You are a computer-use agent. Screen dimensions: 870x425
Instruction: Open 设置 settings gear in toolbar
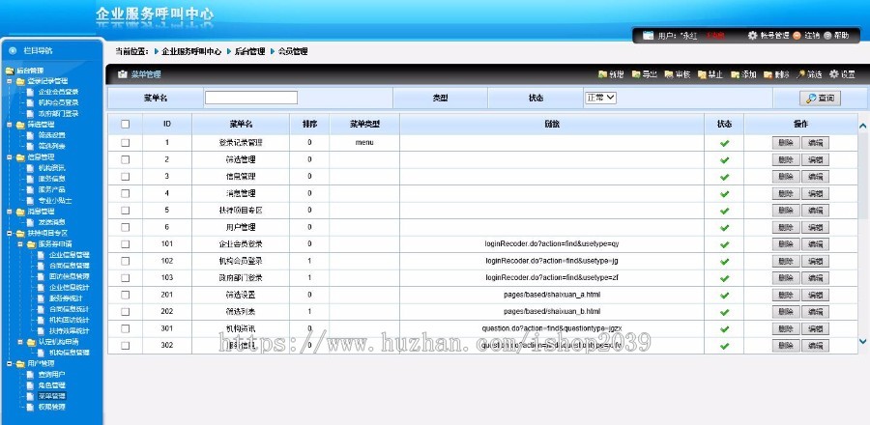coord(834,74)
